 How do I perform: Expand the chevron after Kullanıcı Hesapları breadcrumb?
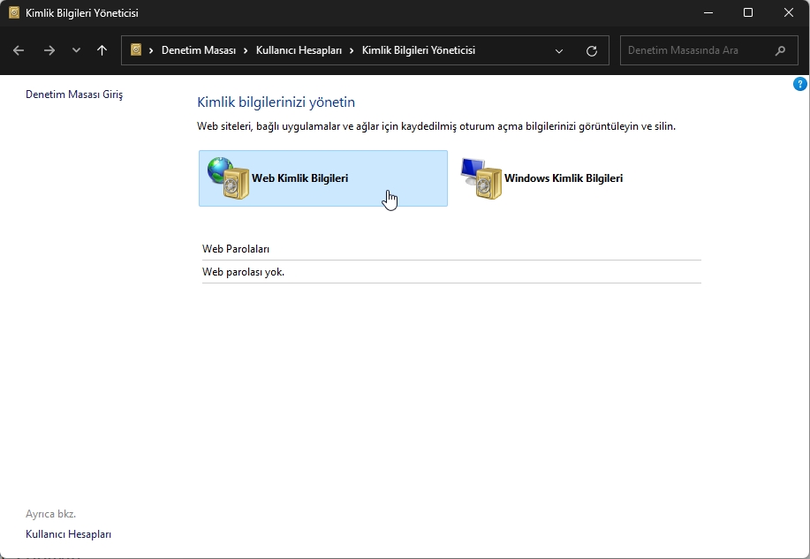352,50
